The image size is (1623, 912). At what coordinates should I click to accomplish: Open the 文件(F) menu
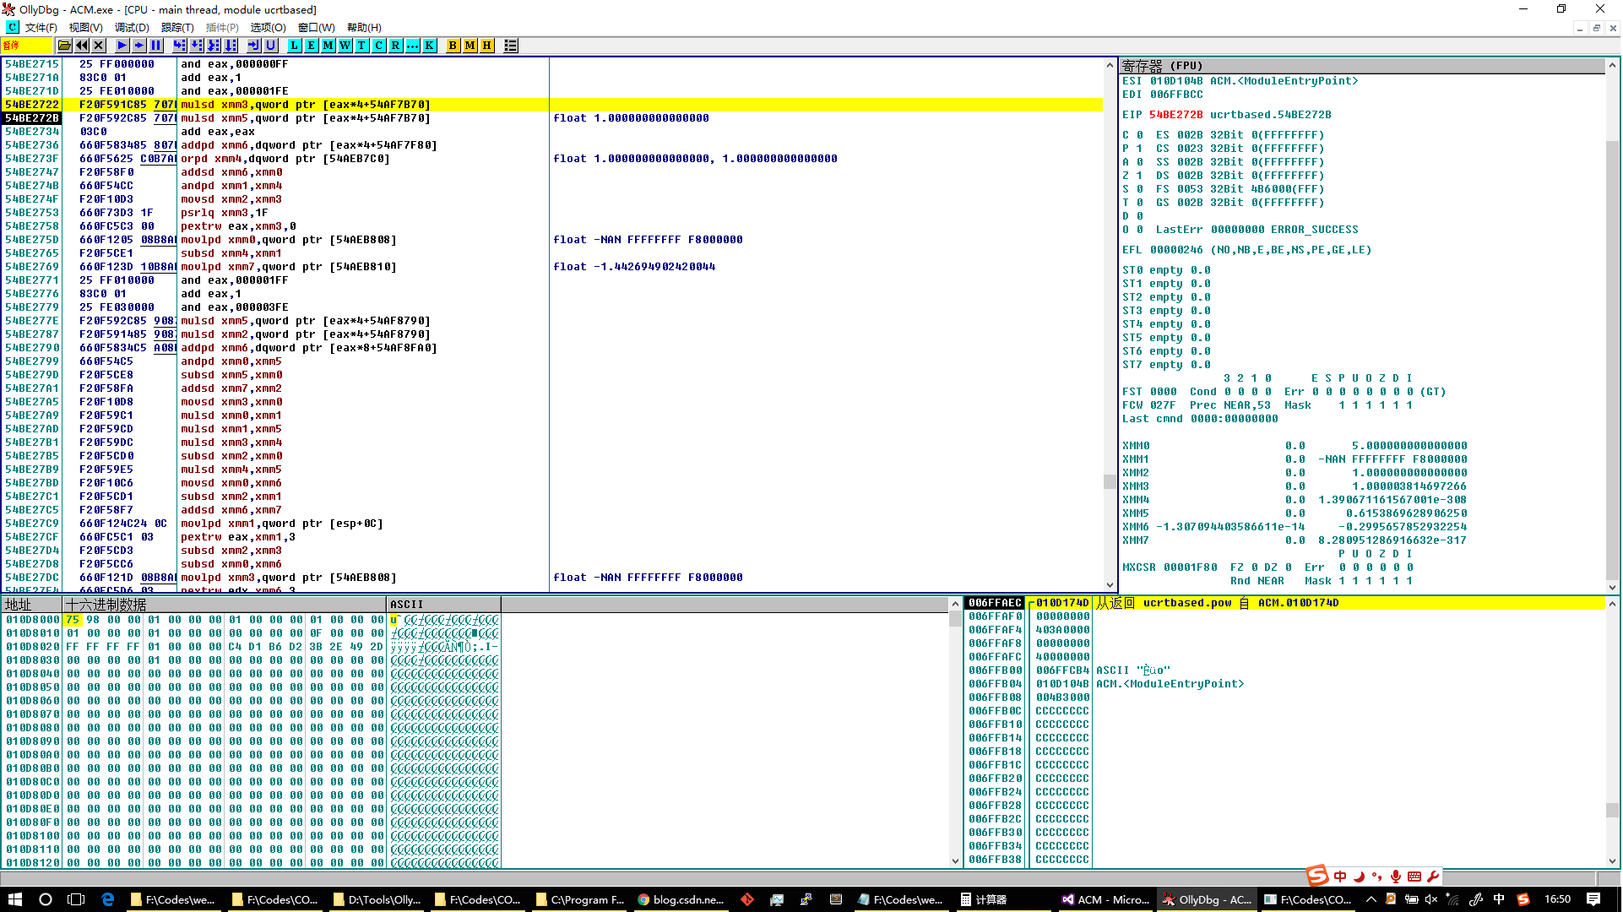(41, 28)
